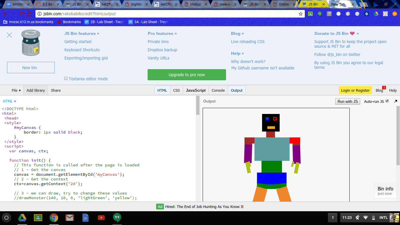Open the File dropdown menu
Screen dimensions: 400x225
pyautogui.click(x=16, y=90)
